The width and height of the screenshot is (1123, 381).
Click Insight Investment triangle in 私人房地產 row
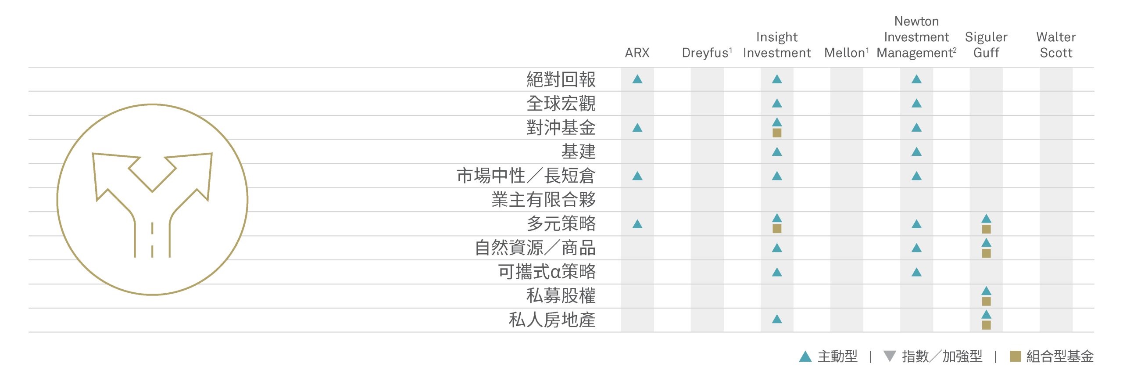(777, 319)
